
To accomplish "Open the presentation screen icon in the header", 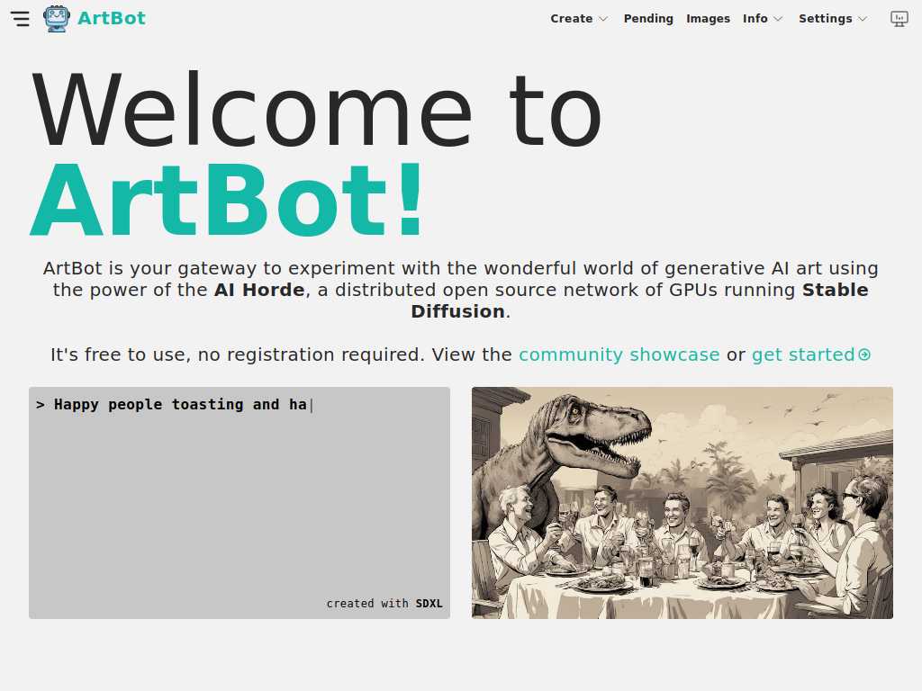I will click(x=899, y=19).
